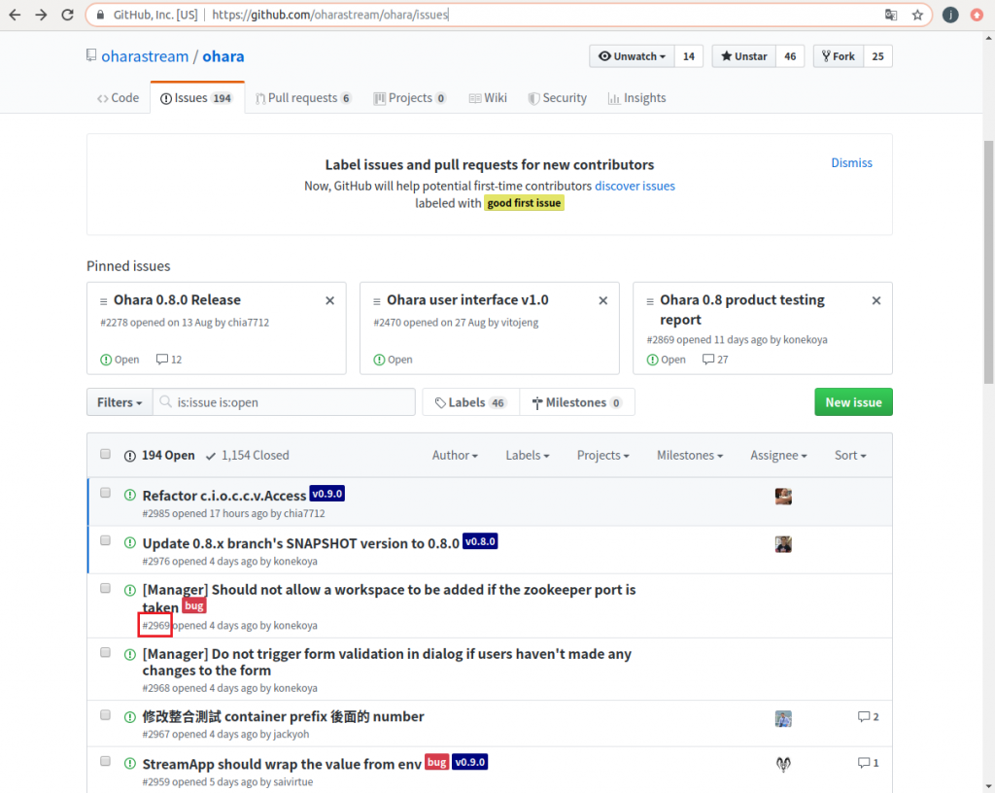Tick the select-all issues checkbox in header
The width and height of the screenshot is (995, 793).
pos(105,454)
